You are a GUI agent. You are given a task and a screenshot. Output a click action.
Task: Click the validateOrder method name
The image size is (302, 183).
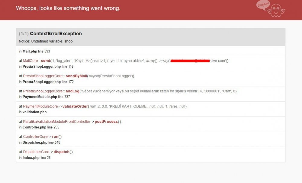click(75, 107)
